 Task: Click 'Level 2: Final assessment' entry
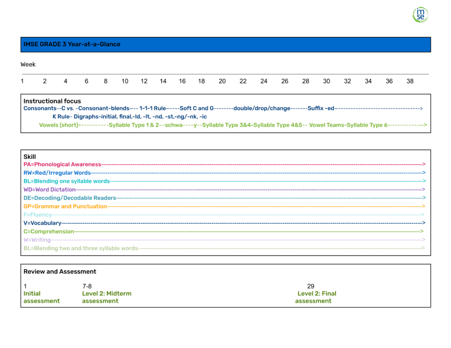click(x=315, y=297)
